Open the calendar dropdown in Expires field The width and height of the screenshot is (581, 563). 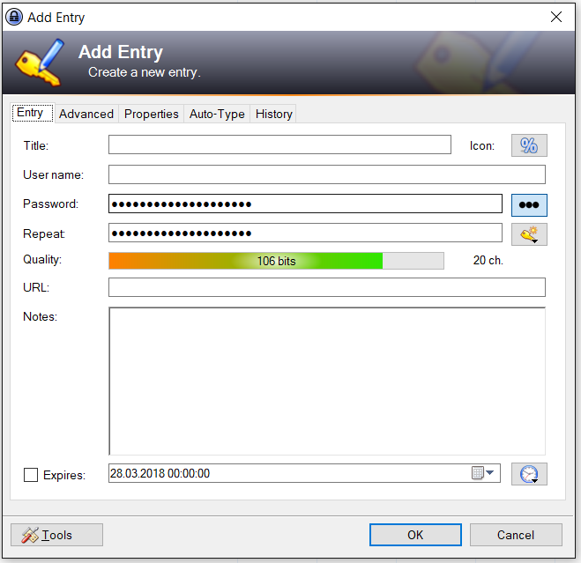483,473
